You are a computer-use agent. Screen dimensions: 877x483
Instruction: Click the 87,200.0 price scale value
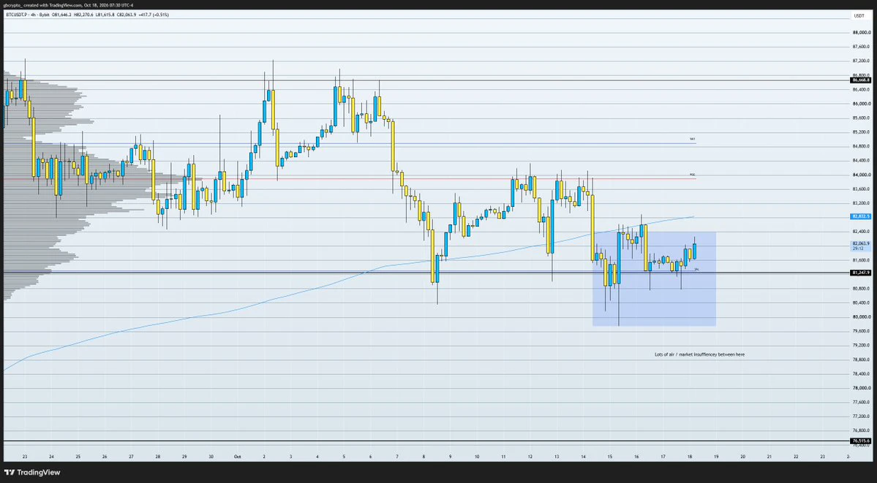(862, 61)
